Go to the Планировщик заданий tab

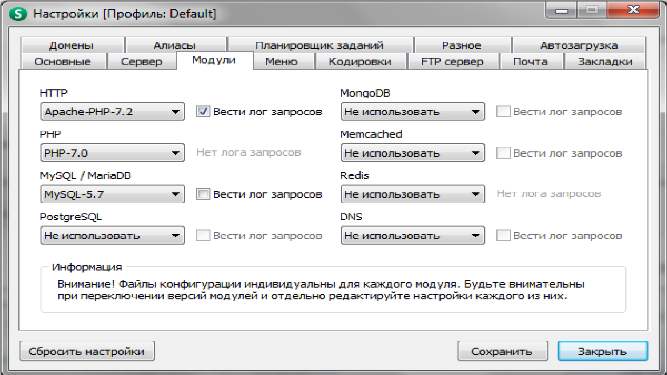pyautogui.click(x=319, y=45)
